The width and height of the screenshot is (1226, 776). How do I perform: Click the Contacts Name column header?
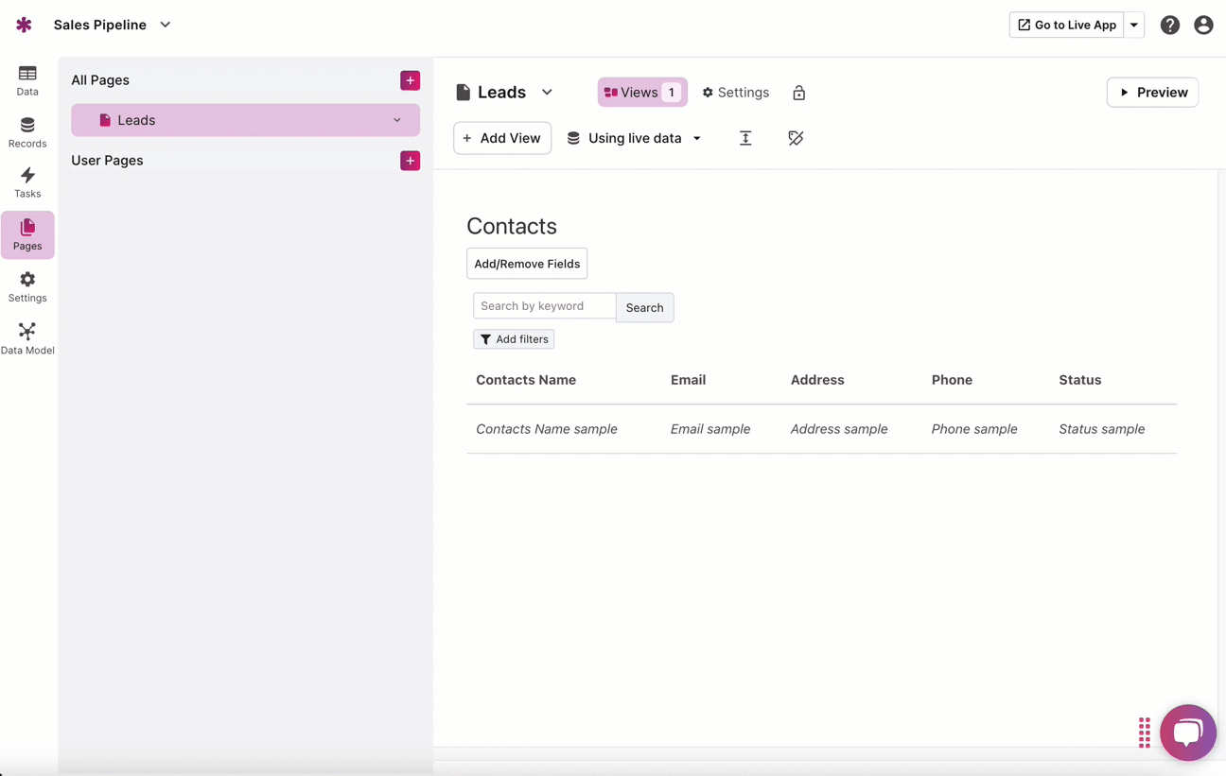[526, 380]
